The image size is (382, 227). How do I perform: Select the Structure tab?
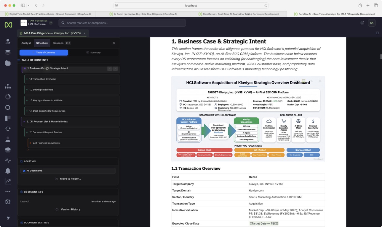(x=42, y=43)
